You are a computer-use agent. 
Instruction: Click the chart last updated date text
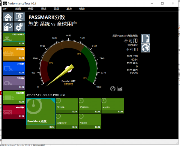(46, 95)
